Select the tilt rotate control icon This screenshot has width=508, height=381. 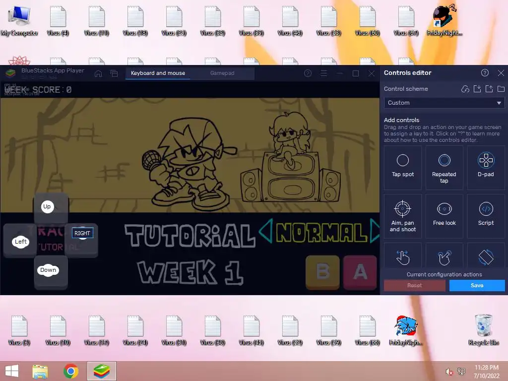[x=486, y=257]
